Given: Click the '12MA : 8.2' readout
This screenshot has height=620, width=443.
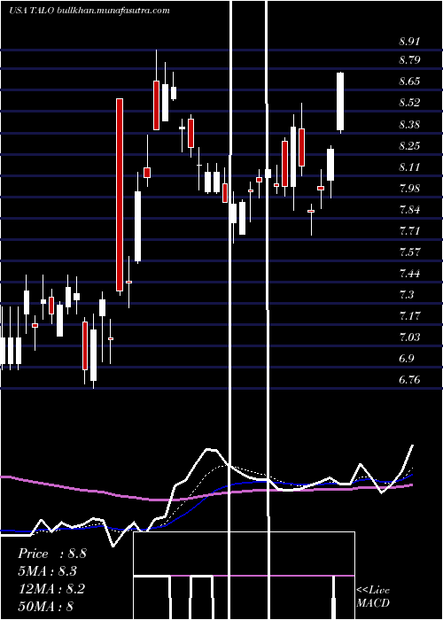Looking at the screenshot, I should (51, 589).
